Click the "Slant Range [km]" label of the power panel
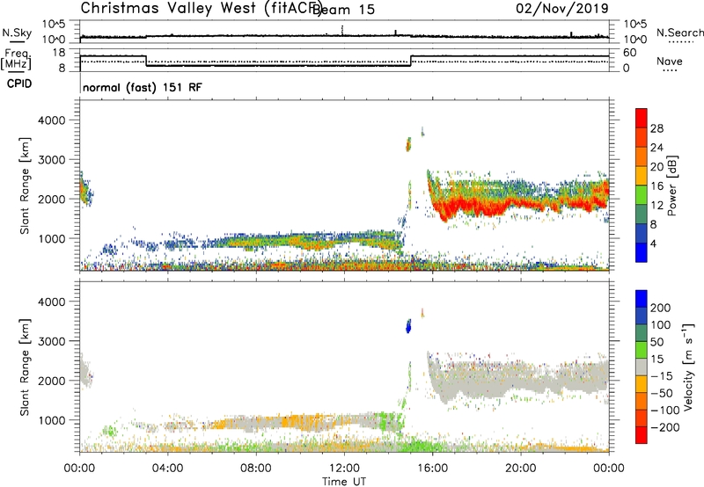The width and height of the screenshot is (704, 487). (x=25, y=185)
